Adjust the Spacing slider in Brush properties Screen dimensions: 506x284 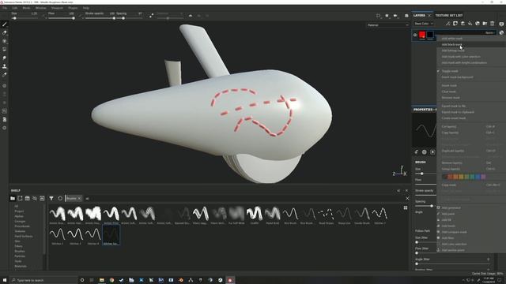click(425, 206)
